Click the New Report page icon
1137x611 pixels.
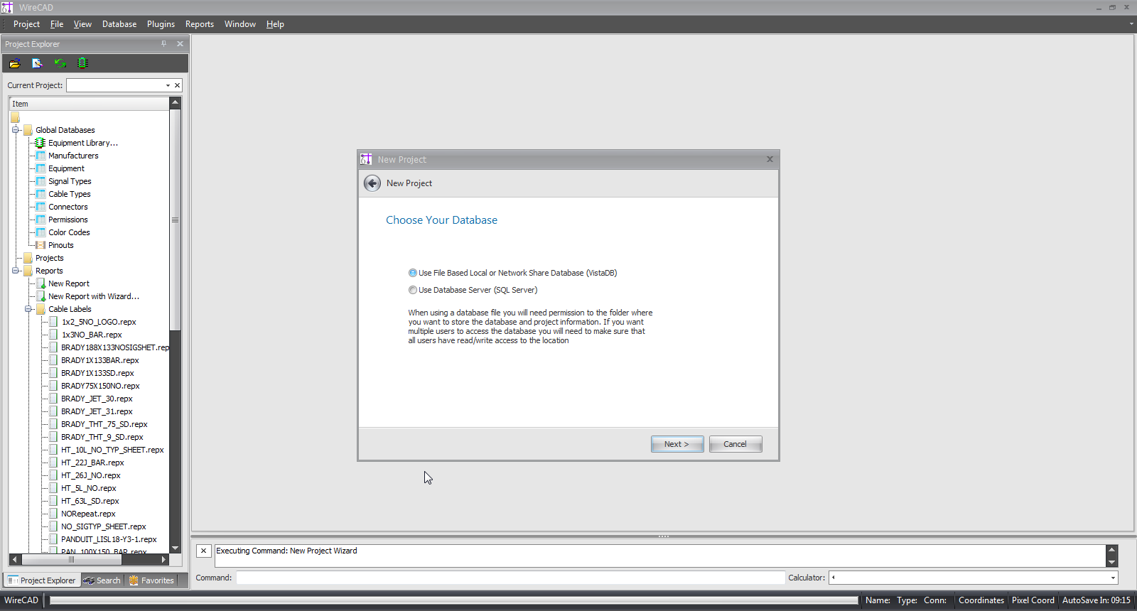coord(41,283)
